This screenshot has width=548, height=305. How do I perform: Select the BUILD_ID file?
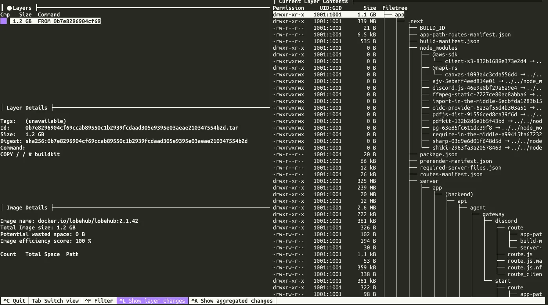click(432, 28)
